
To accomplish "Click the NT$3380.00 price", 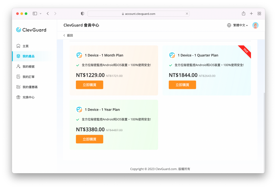I will tap(90, 129).
